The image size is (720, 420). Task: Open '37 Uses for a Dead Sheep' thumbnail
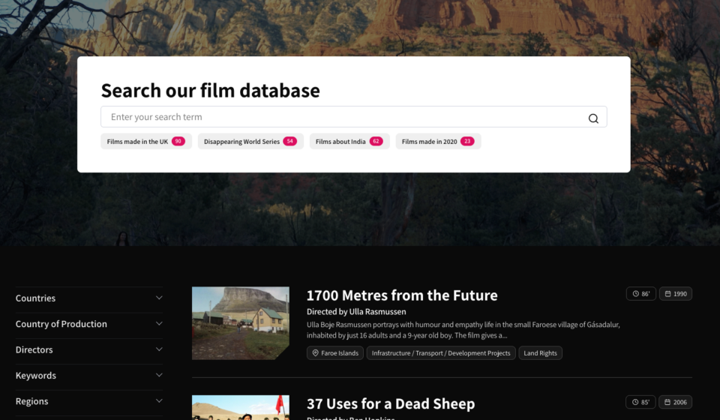pyautogui.click(x=241, y=407)
